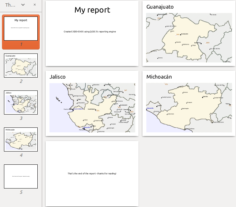The image size is (236, 207).
Task: Click the Jalisco heading in document
Action: 58,77
